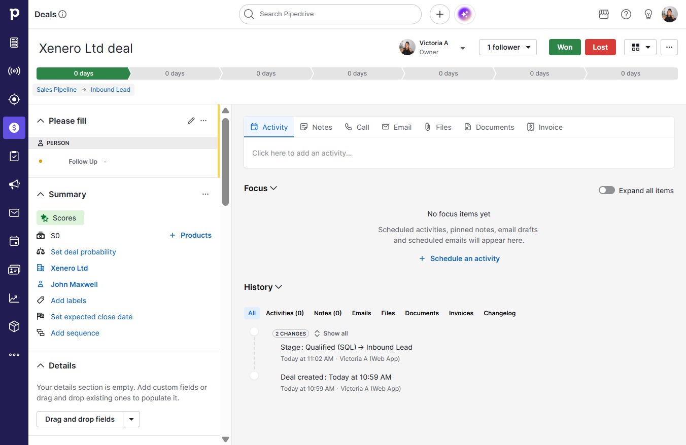Toggle Expand all items switch

pos(607,191)
